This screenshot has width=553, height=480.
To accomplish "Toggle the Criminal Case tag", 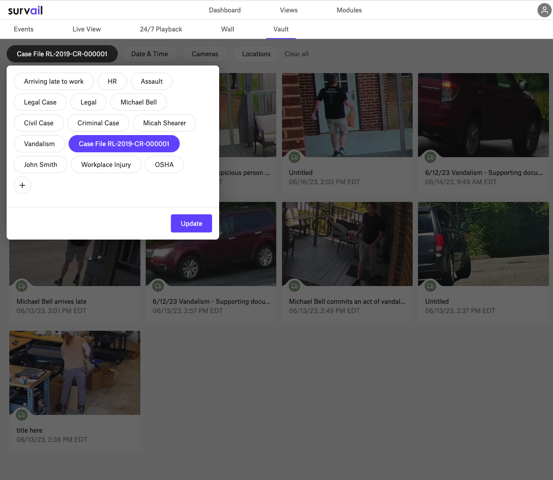I will tap(98, 123).
